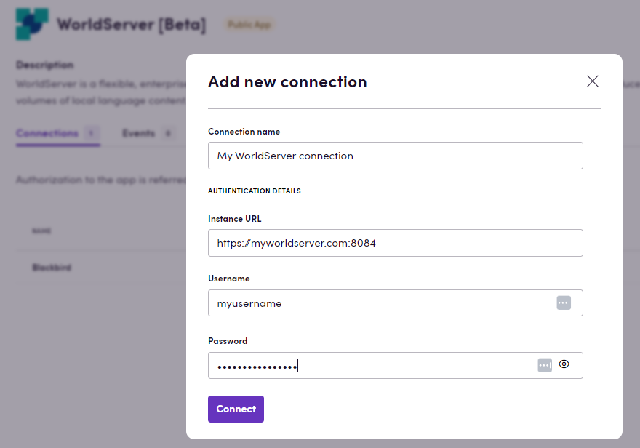The height and width of the screenshot is (448, 640).
Task: Open the password manager icon in the Password field
Action: [545, 365]
